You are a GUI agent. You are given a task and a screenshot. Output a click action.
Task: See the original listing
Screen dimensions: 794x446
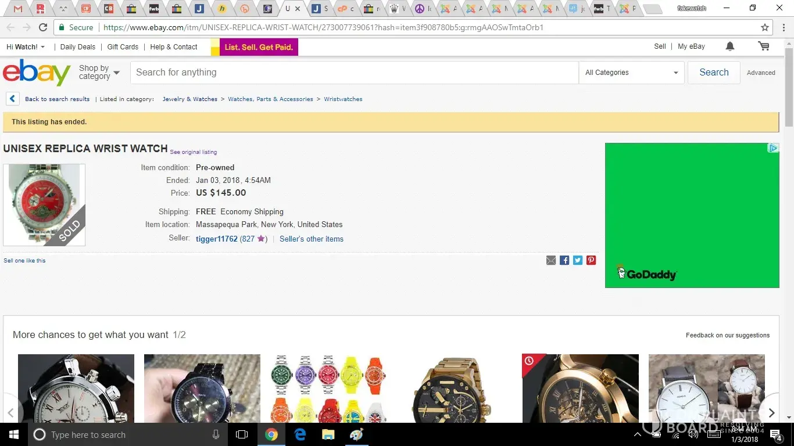(194, 152)
